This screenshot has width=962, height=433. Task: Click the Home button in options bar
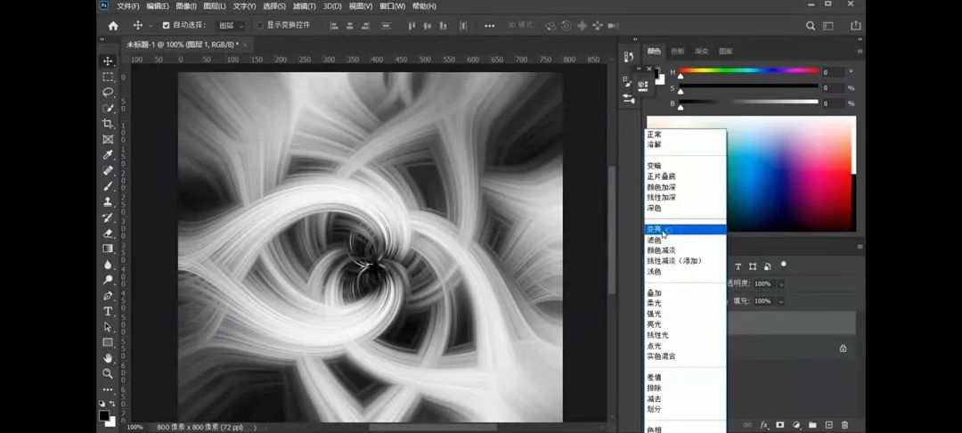(x=113, y=26)
